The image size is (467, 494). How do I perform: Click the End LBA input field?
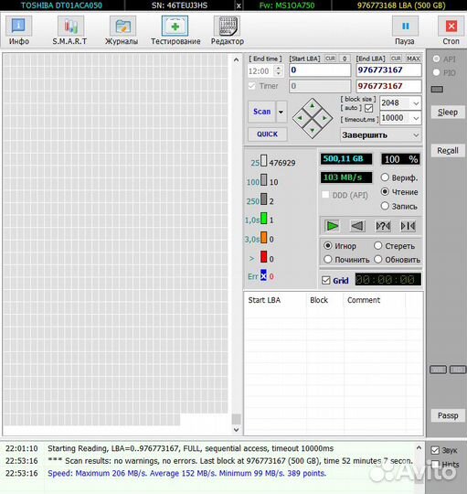(388, 70)
